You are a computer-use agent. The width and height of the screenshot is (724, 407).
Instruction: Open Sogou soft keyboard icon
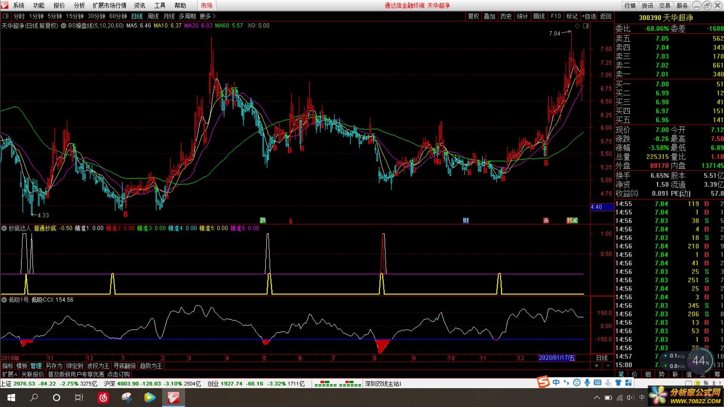(x=597, y=383)
